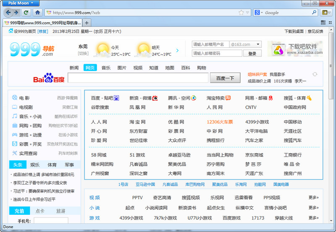Screen dimensions: 336x232
Task: Click the 登录 mail login button
Action: coord(252,53)
